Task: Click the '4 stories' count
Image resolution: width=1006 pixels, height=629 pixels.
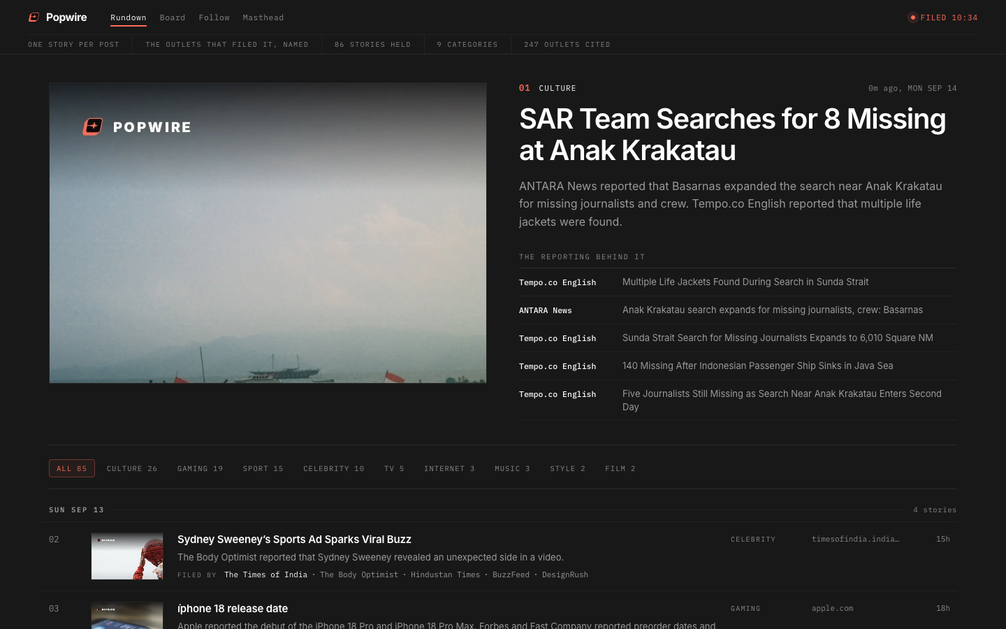Action: pos(935,509)
